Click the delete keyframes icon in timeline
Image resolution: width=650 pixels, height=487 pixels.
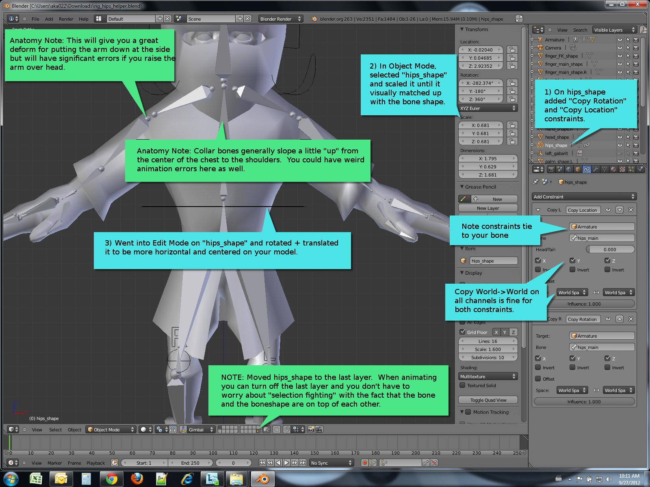tap(434, 463)
